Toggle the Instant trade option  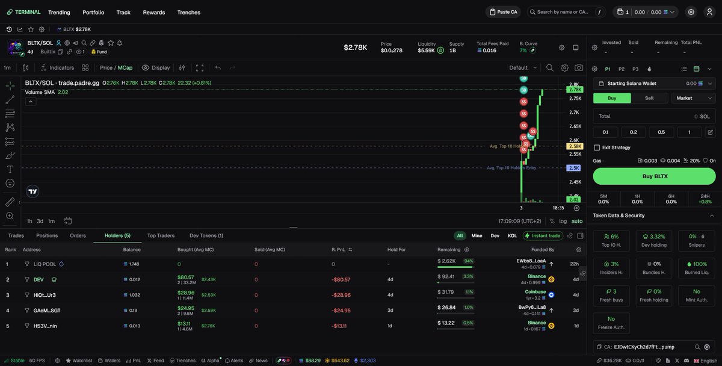(x=543, y=236)
